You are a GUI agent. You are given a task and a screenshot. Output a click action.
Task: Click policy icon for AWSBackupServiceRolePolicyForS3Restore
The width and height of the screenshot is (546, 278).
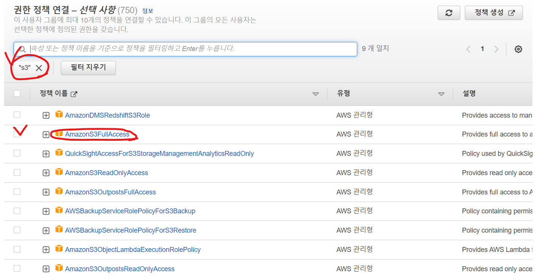tap(59, 230)
